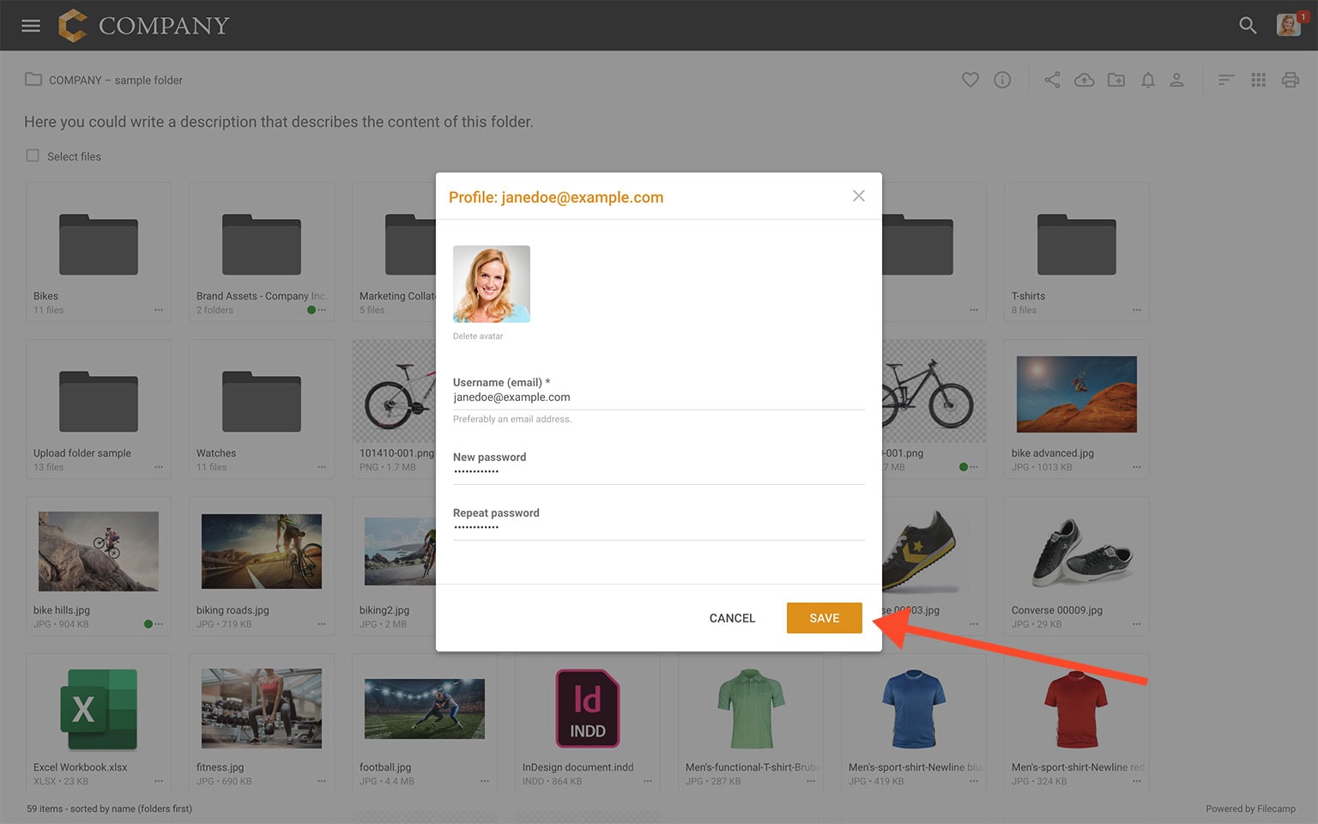Open the bike hills.jpg thumbnail

pos(99,551)
